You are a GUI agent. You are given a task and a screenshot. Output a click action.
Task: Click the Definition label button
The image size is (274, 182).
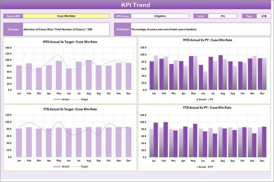tap(123, 29)
